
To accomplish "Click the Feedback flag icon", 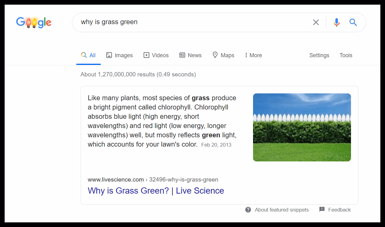I will click(322, 209).
